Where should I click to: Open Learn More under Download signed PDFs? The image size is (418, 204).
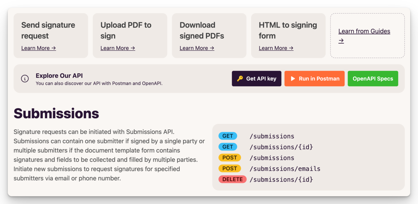tap(197, 48)
